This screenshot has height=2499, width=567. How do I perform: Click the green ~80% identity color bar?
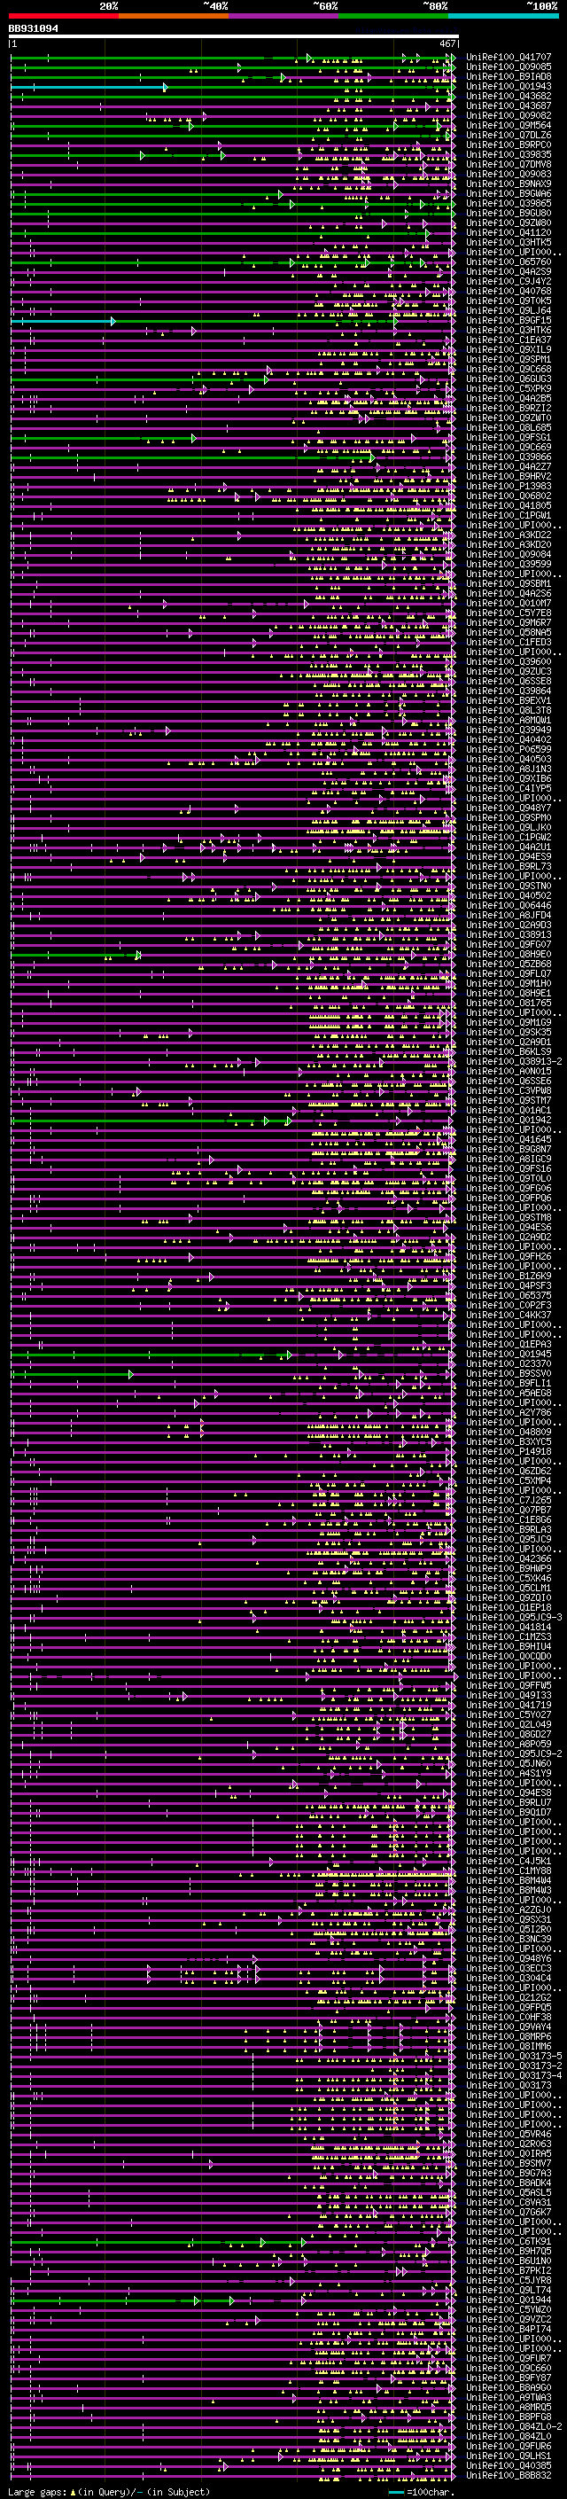(393, 17)
